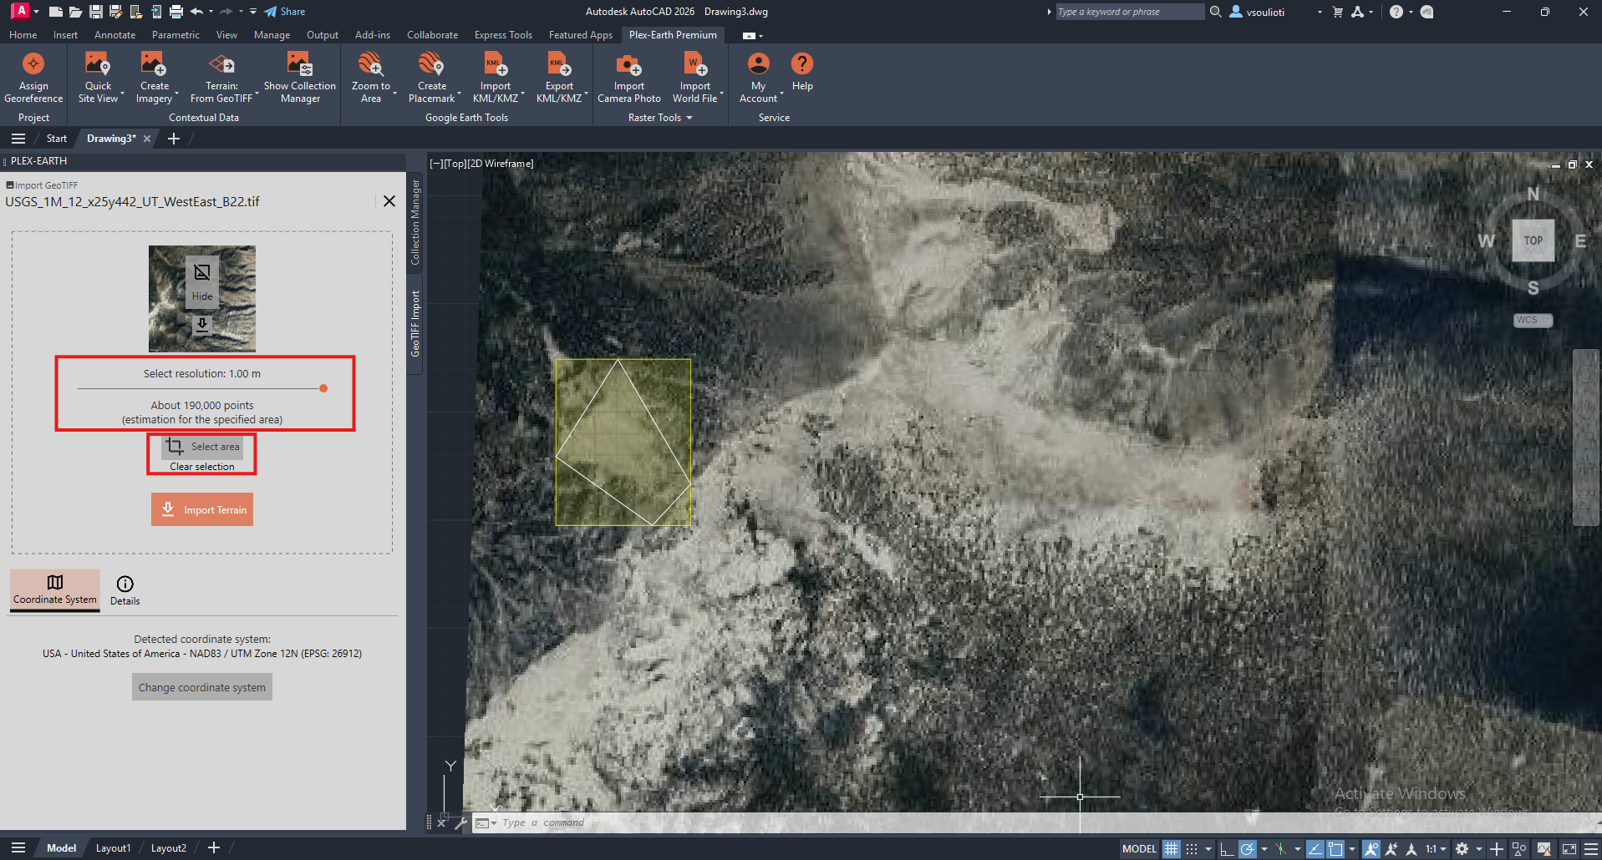Click download icon on GeoTIFF thumbnail
The width and height of the screenshot is (1602, 860).
(x=202, y=326)
